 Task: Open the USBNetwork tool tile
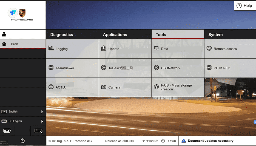click(x=178, y=68)
